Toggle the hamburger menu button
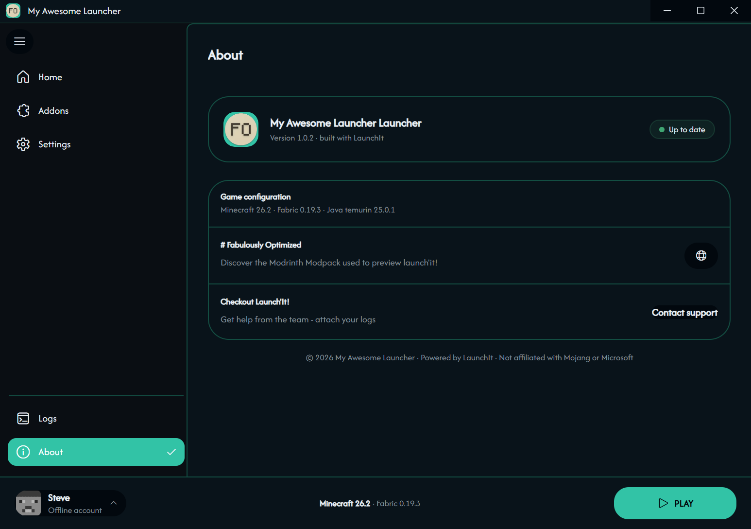 pyautogui.click(x=20, y=41)
